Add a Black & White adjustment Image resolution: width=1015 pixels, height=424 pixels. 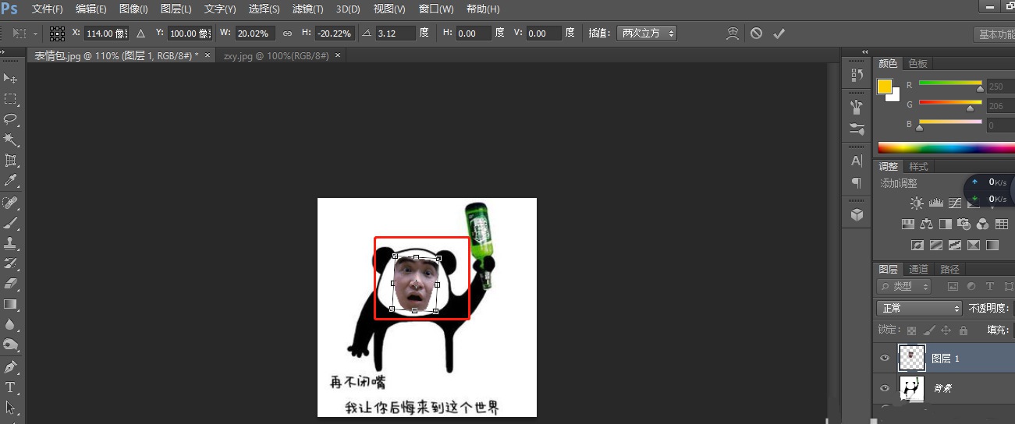[x=945, y=224]
